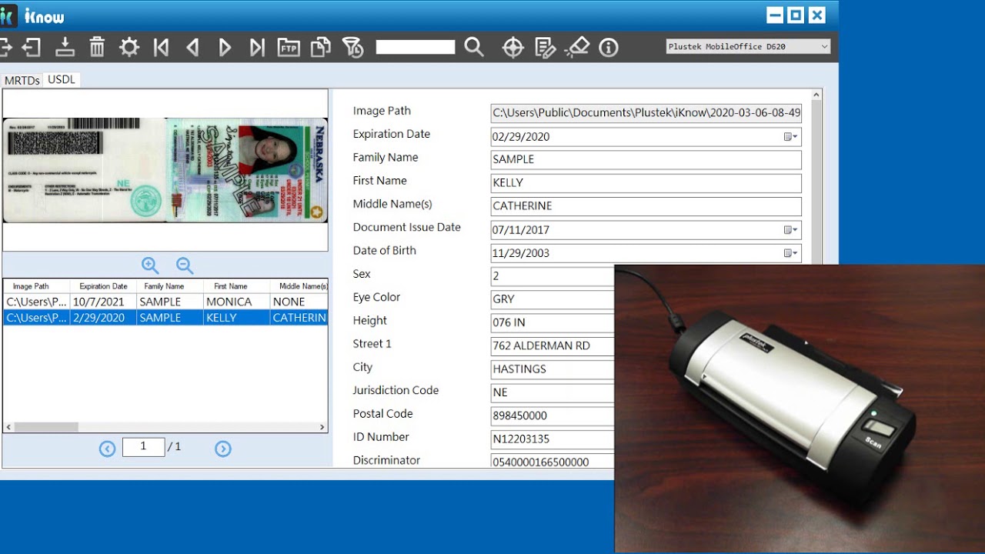Image resolution: width=985 pixels, height=554 pixels.
Task: Click the Image Path field
Action: coord(646,113)
